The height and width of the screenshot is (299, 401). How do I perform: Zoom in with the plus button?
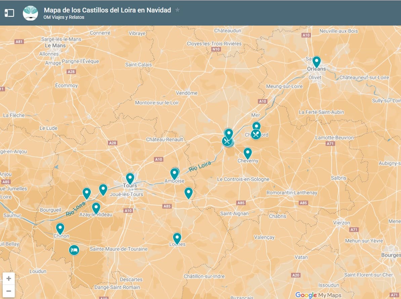8,278
